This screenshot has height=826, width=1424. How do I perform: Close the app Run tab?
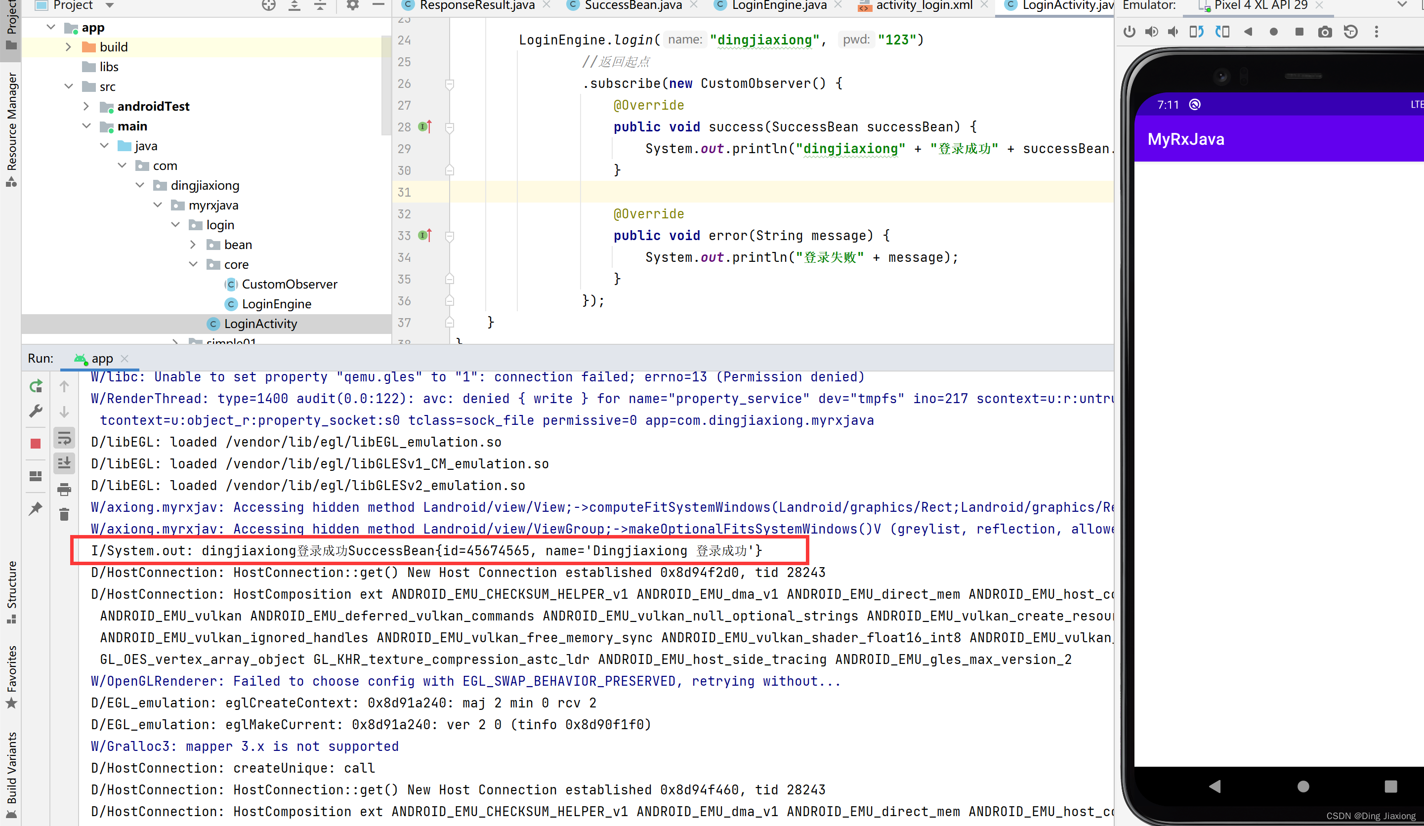point(125,359)
